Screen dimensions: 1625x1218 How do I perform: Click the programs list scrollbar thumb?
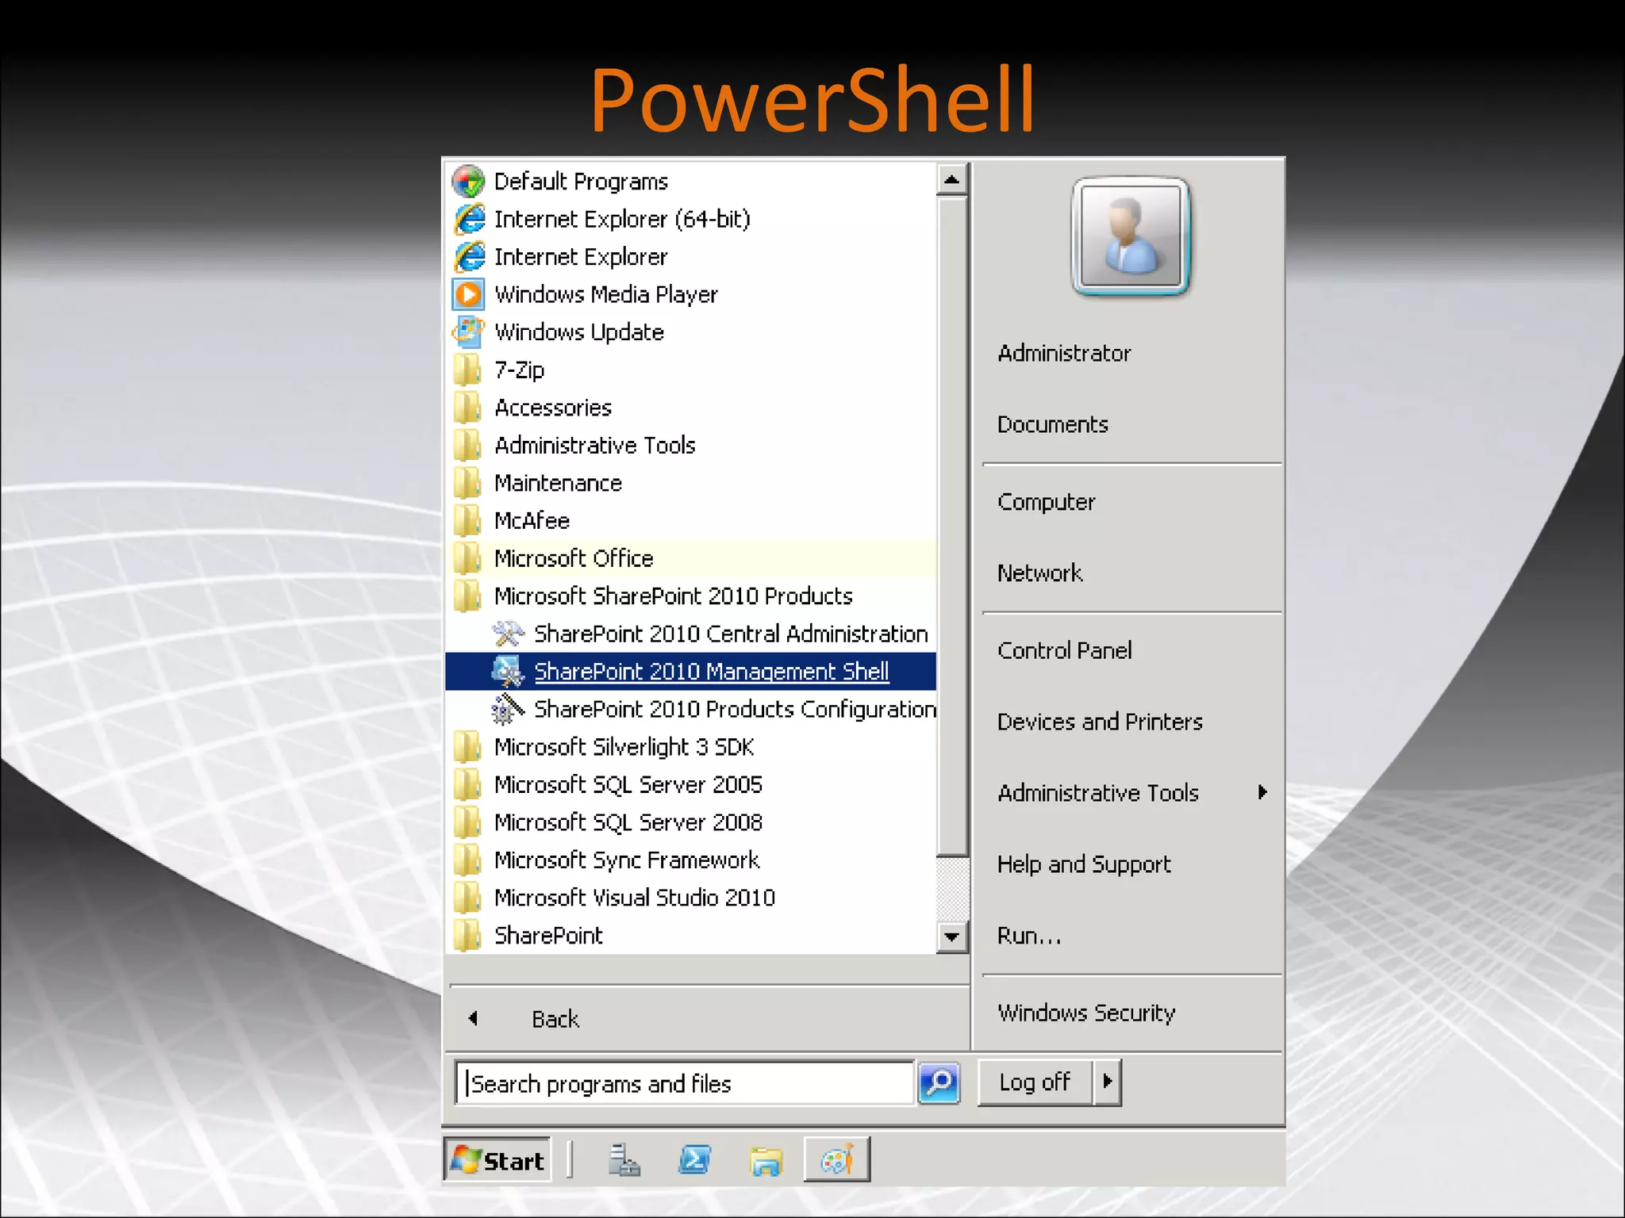tap(952, 526)
